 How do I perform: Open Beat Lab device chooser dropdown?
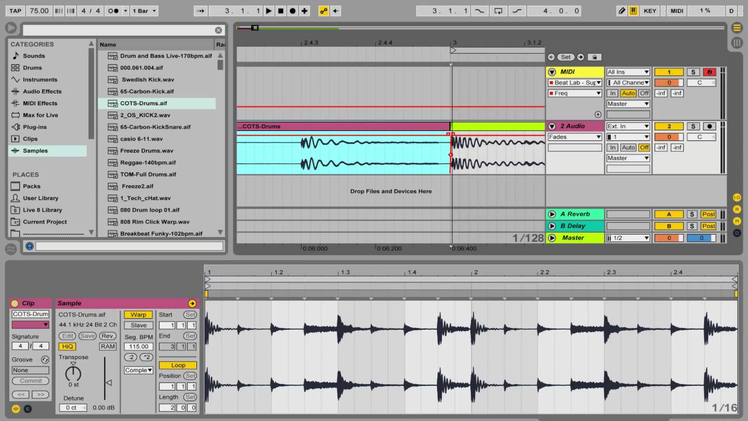[574, 82]
